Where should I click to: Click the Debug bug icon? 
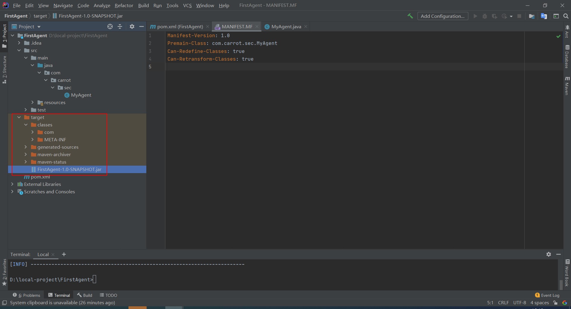click(485, 16)
